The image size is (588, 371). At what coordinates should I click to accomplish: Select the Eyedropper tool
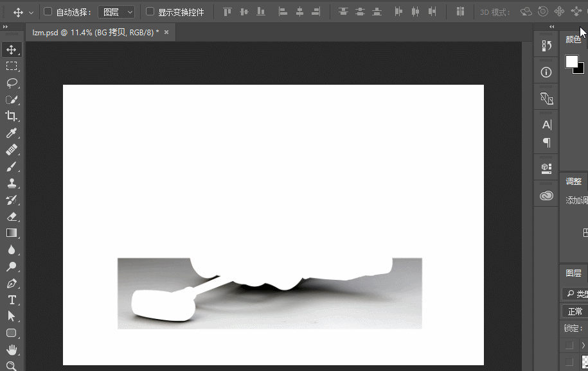(12, 133)
